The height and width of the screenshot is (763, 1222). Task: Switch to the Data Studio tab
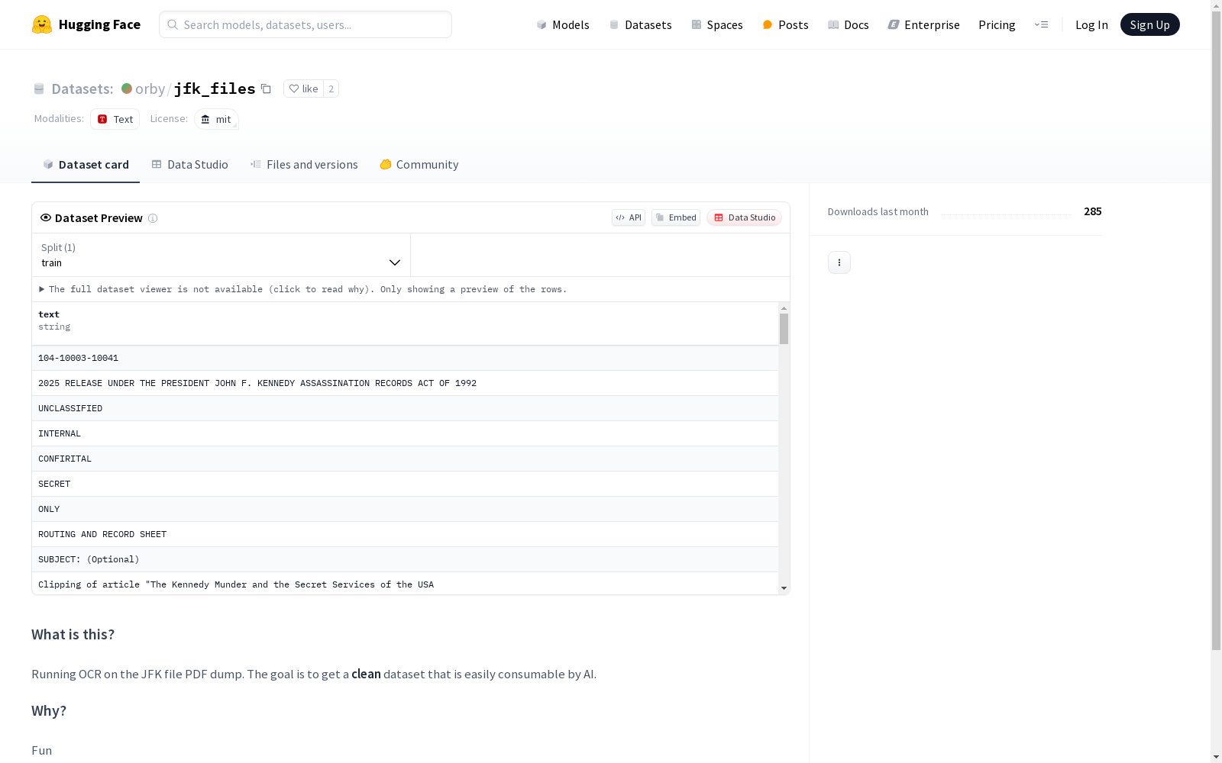click(x=189, y=165)
